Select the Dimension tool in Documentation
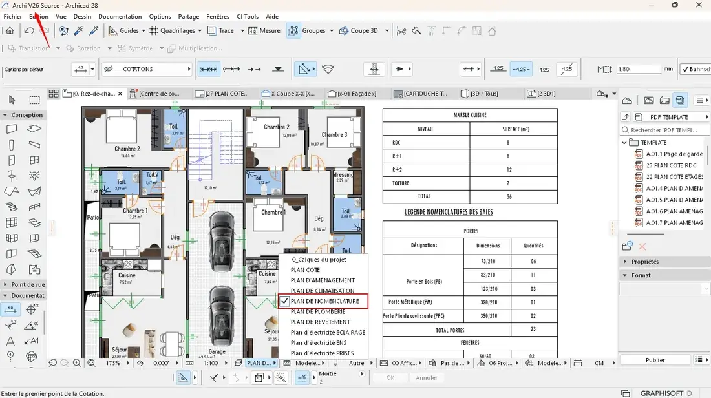The width and height of the screenshot is (711, 398). tap(10, 309)
